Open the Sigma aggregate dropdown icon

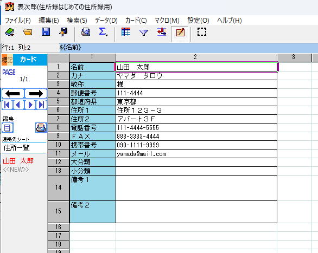(x=103, y=32)
